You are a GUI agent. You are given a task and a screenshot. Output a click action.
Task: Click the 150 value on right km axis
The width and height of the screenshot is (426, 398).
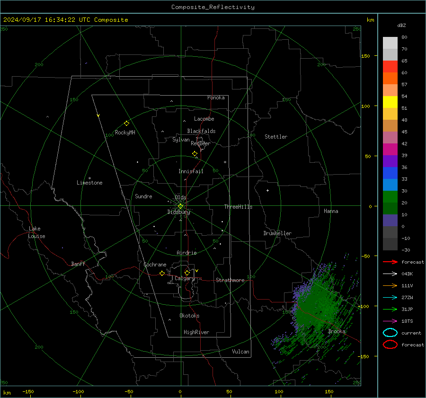point(366,56)
